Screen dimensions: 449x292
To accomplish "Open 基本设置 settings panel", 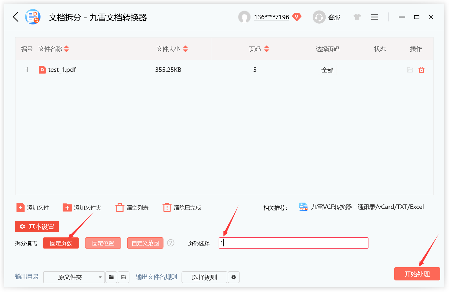I will (37, 226).
